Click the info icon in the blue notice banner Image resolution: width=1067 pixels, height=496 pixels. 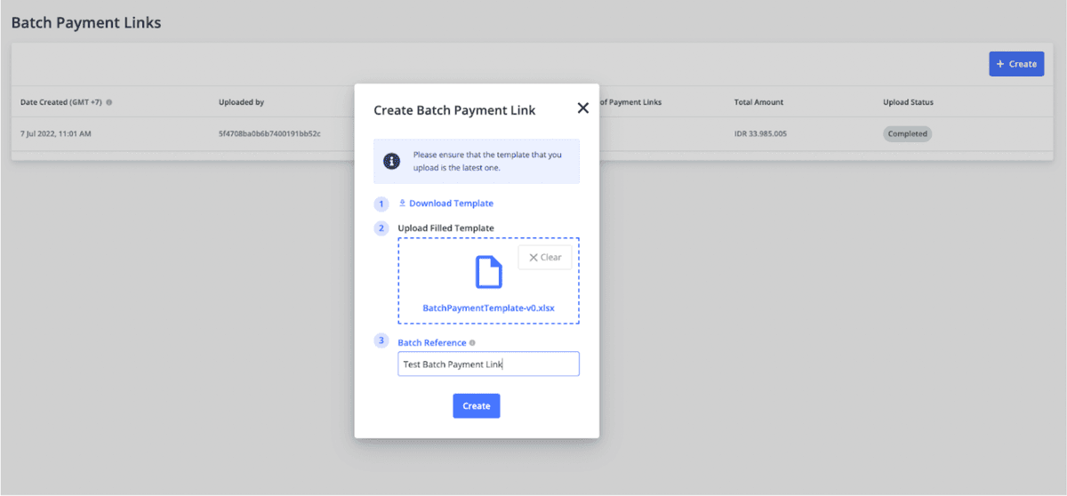[x=391, y=161]
